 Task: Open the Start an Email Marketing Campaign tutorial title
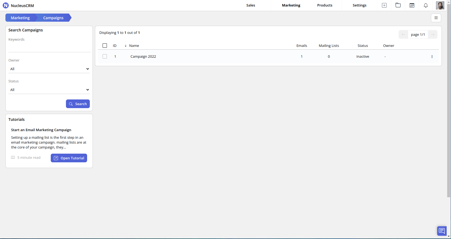(x=41, y=130)
